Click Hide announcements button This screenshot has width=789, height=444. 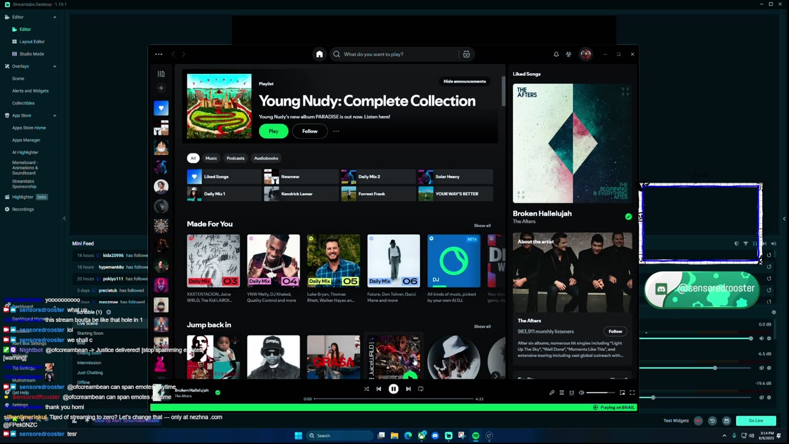point(465,81)
